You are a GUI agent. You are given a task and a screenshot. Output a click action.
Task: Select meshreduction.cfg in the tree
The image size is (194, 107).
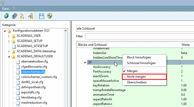[34, 103]
